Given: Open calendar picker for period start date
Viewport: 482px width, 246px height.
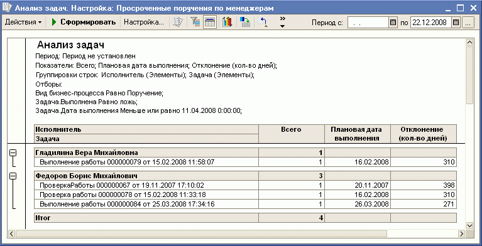Looking at the screenshot, I should 393,23.
